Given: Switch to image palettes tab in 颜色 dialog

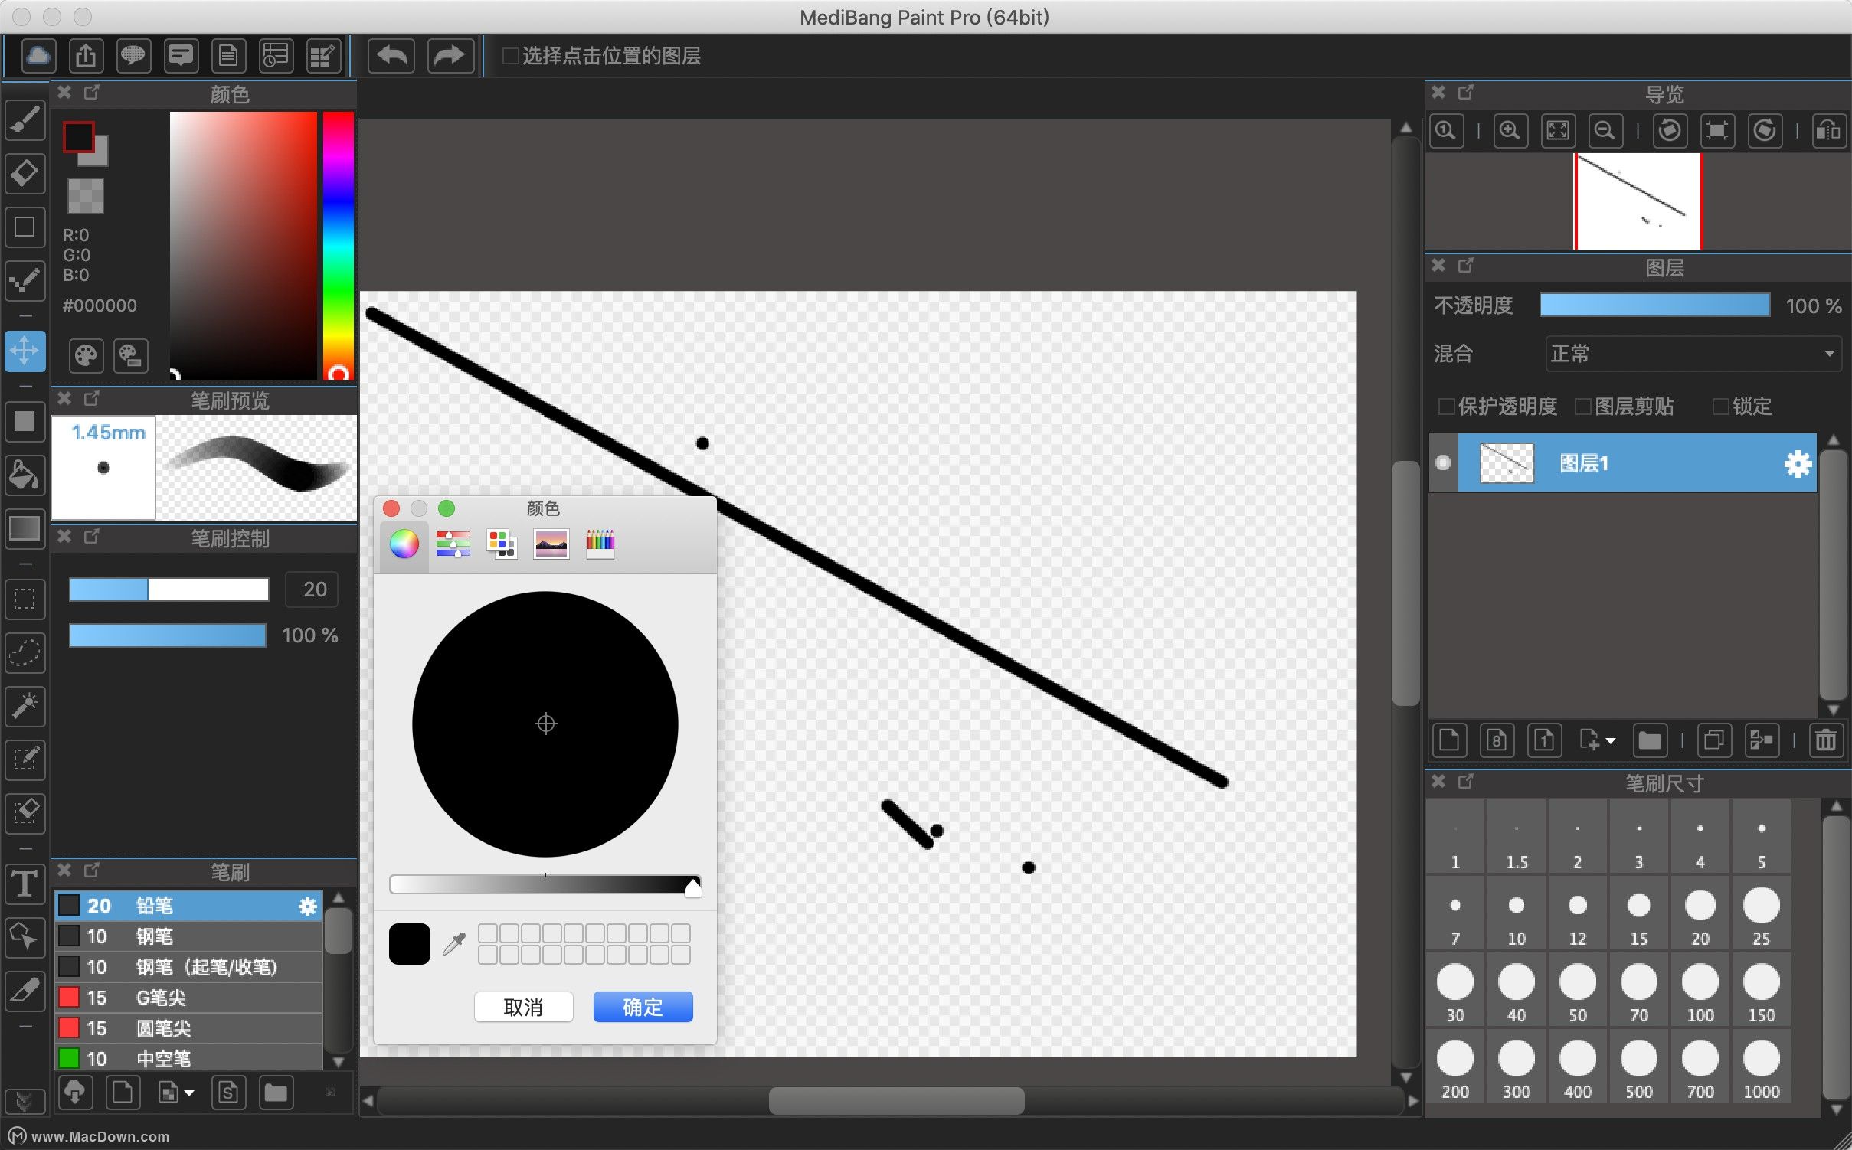Looking at the screenshot, I should [x=551, y=544].
